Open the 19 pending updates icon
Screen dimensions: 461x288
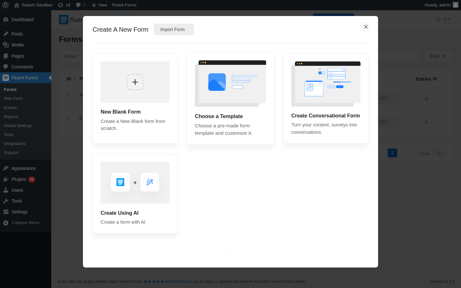coord(64,5)
